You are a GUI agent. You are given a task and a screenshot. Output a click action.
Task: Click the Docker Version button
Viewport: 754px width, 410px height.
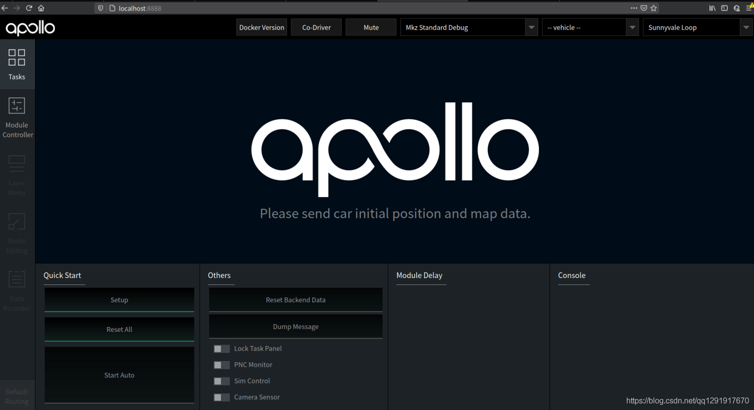pyautogui.click(x=262, y=28)
